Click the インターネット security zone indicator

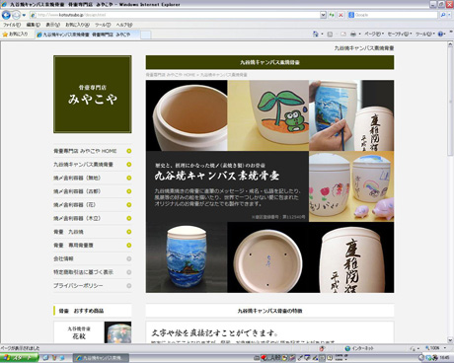[x=359, y=348]
